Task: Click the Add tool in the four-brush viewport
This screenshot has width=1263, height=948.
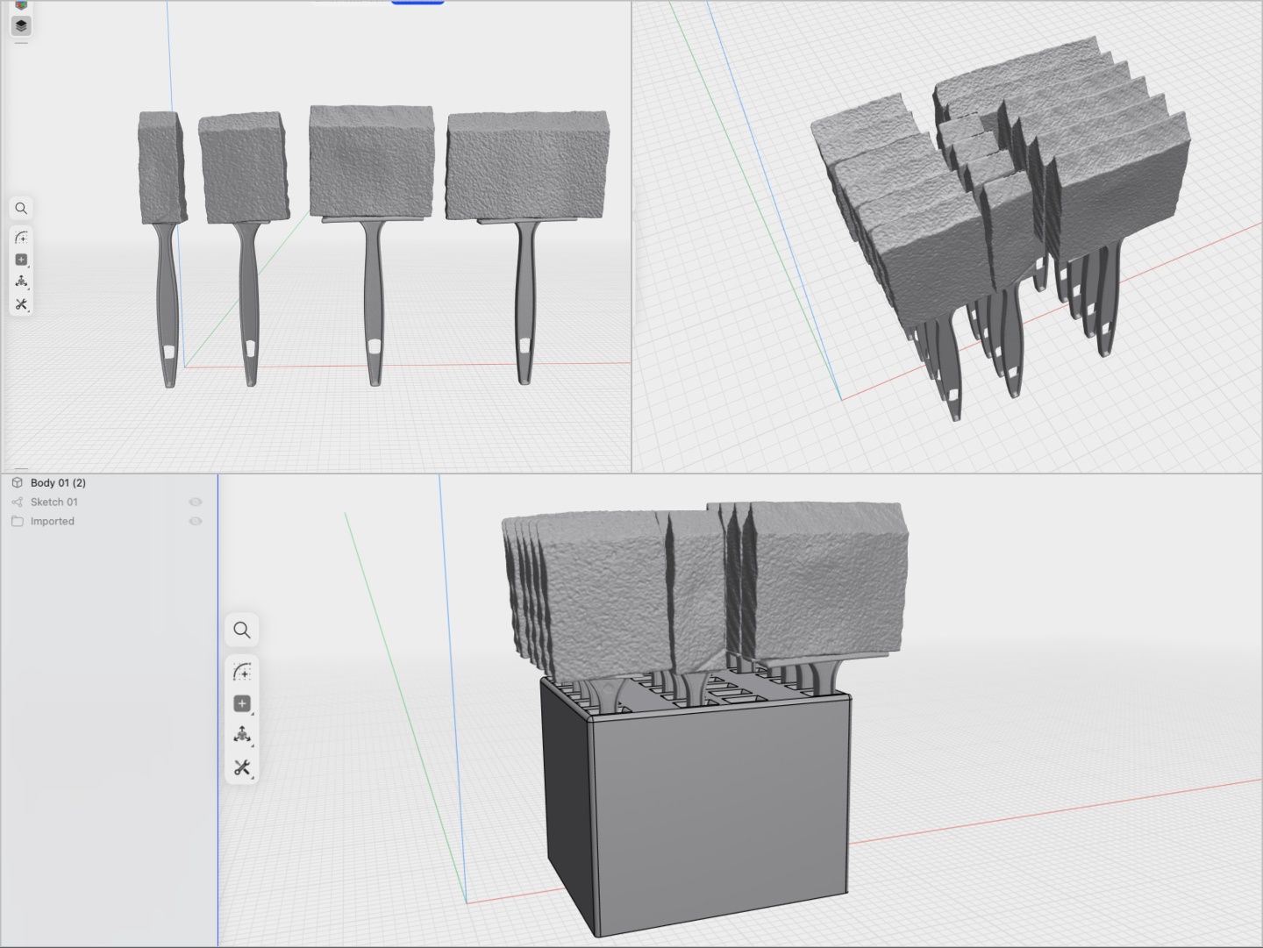Action: pyautogui.click(x=21, y=260)
